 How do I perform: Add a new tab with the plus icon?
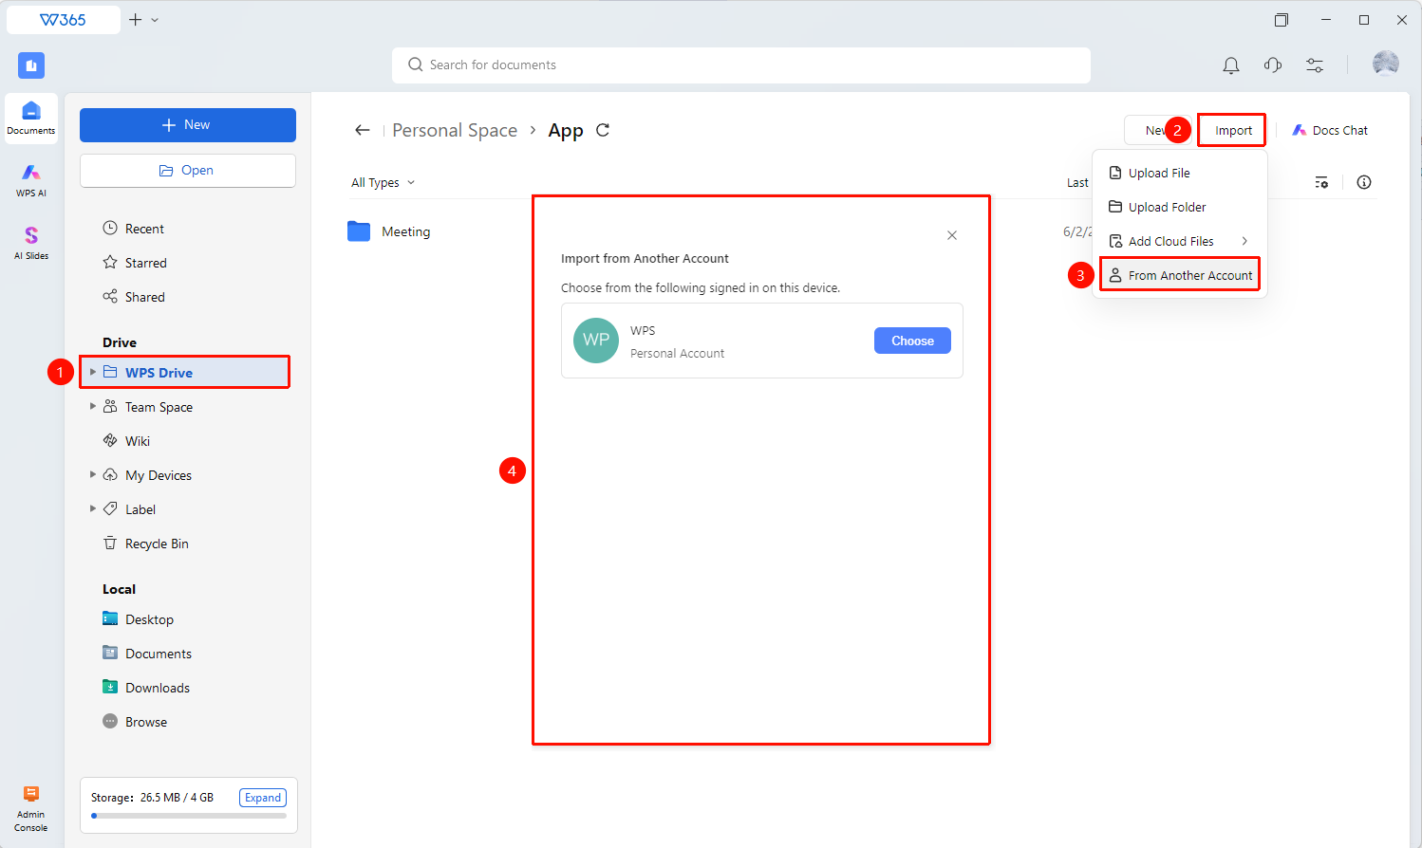136,20
